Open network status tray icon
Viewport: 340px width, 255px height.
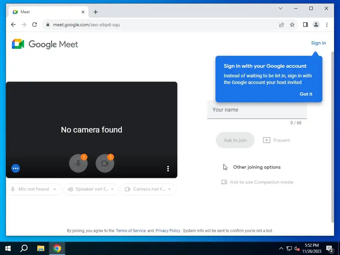pos(289,248)
